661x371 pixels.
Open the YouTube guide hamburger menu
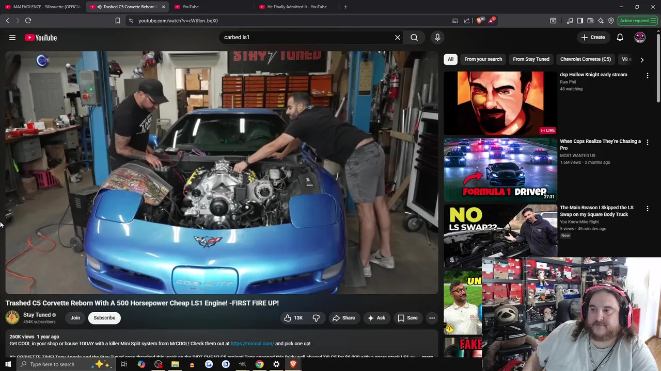point(12,38)
